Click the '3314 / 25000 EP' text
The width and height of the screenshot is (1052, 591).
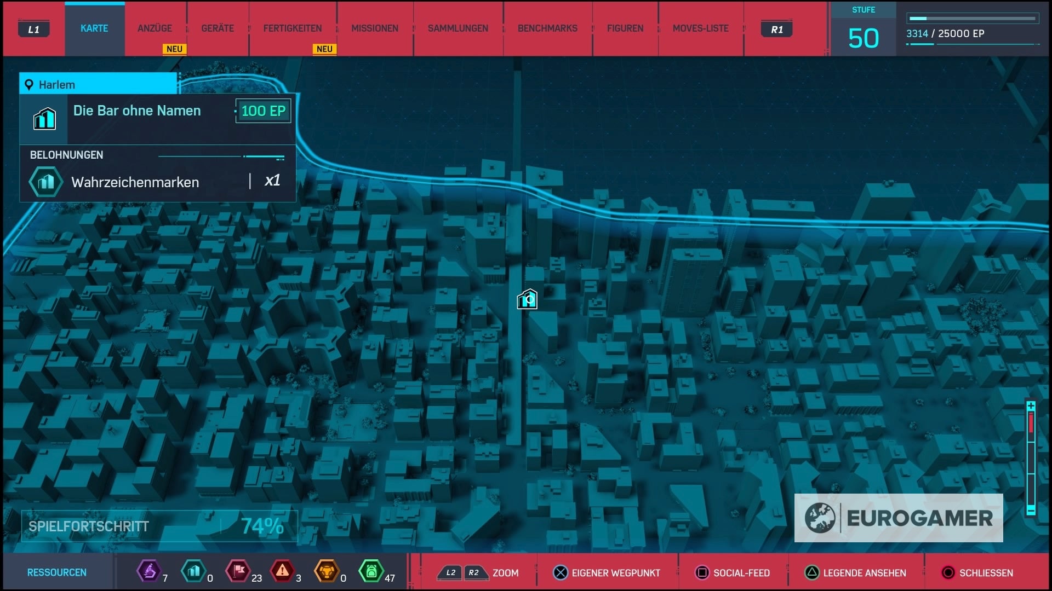(x=945, y=33)
